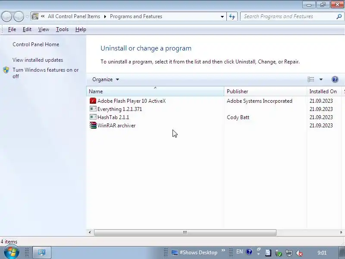Open View installed updates link

38,60
